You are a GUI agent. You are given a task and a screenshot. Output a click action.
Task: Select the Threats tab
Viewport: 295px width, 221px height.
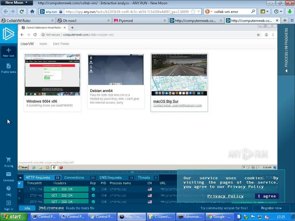point(147,178)
